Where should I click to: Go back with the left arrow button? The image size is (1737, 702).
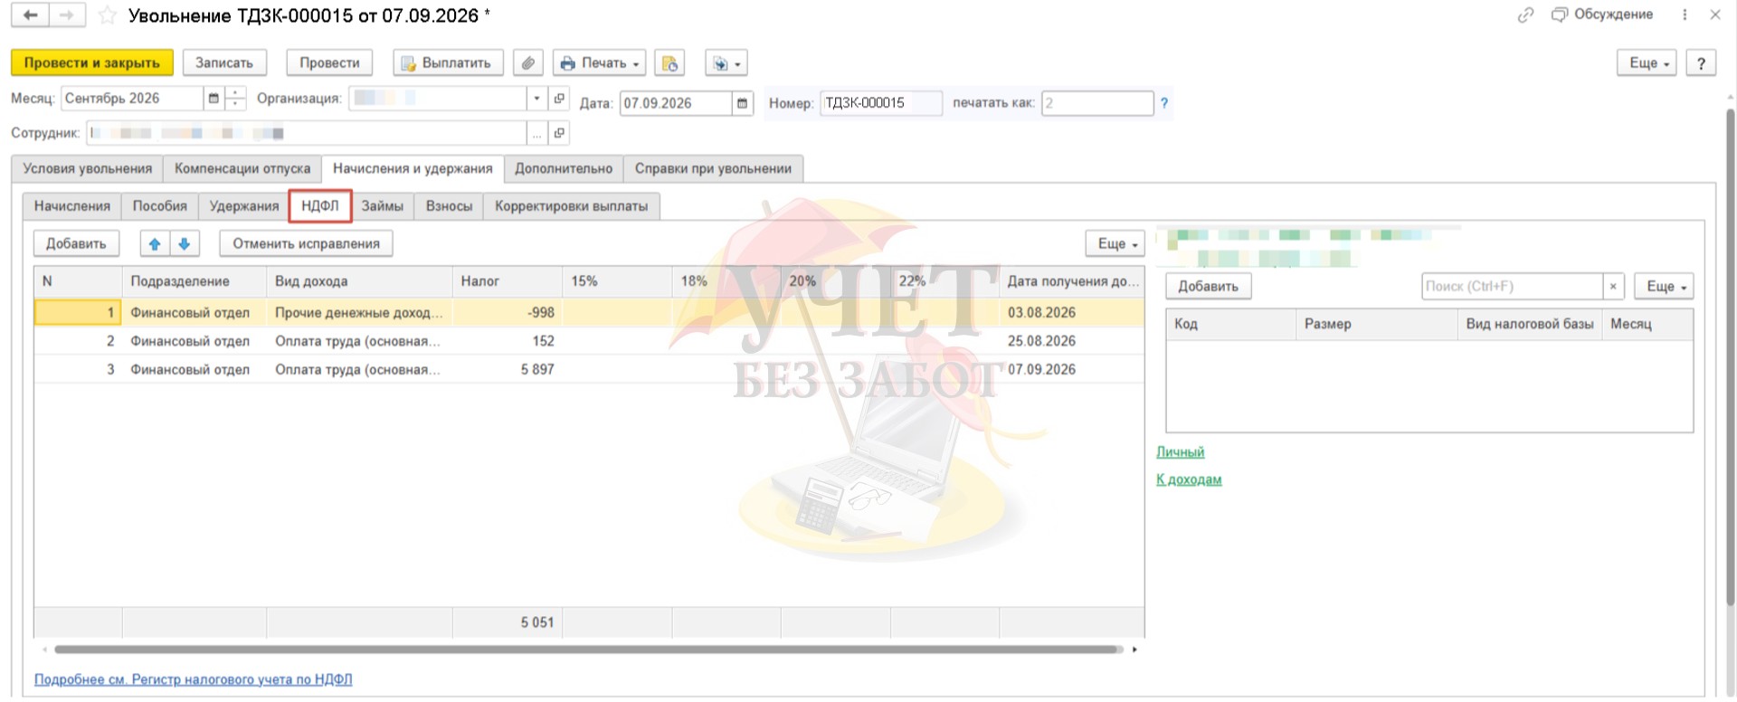coord(30,15)
